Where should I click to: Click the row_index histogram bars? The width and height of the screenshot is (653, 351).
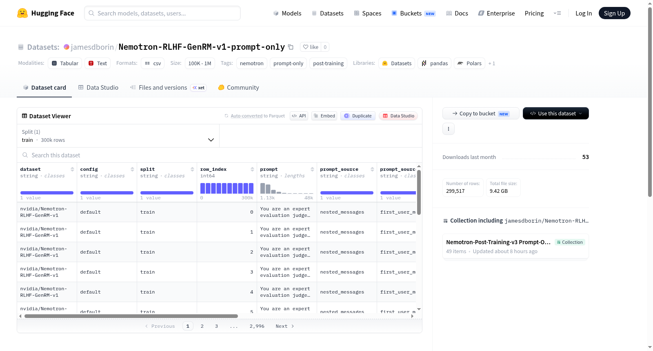(227, 188)
